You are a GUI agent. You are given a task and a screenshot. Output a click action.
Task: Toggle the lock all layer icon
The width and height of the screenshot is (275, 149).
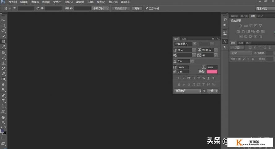(x=253, y=59)
